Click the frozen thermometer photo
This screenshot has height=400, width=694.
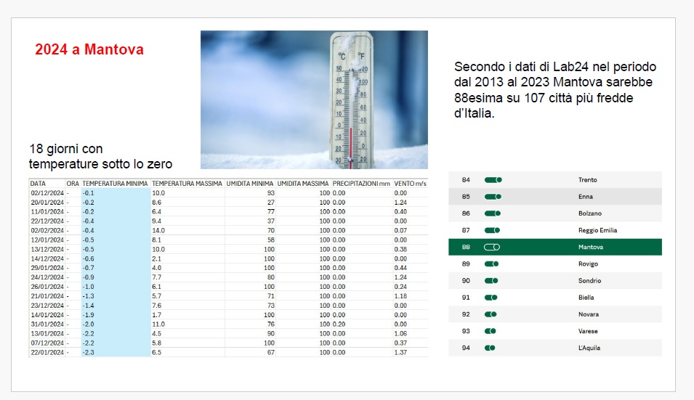click(x=314, y=99)
